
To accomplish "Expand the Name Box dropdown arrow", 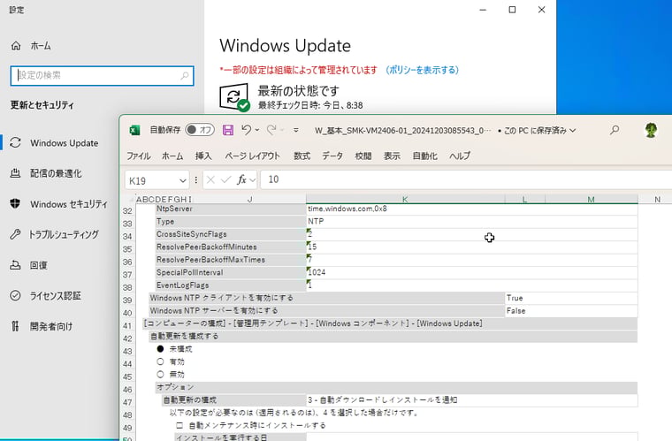I will (182, 180).
